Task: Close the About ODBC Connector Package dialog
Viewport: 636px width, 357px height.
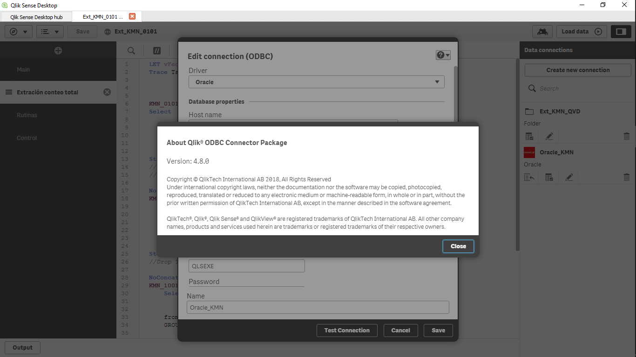Action: tap(458, 246)
